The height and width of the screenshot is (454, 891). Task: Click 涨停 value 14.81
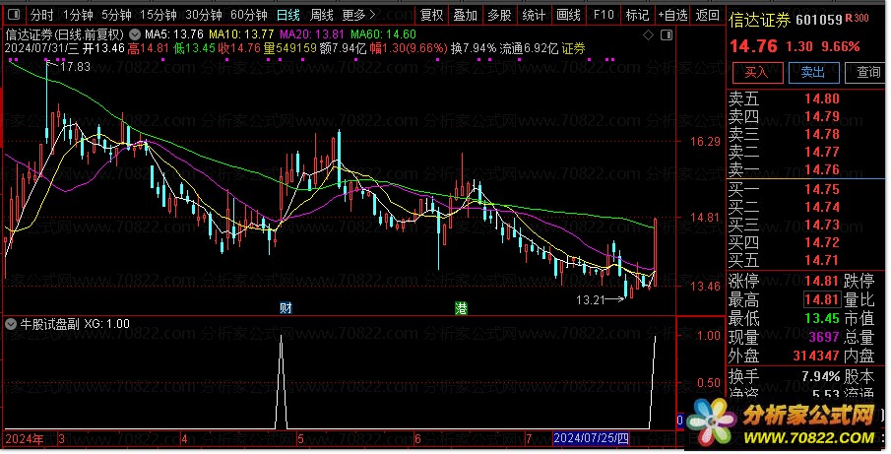coord(822,281)
